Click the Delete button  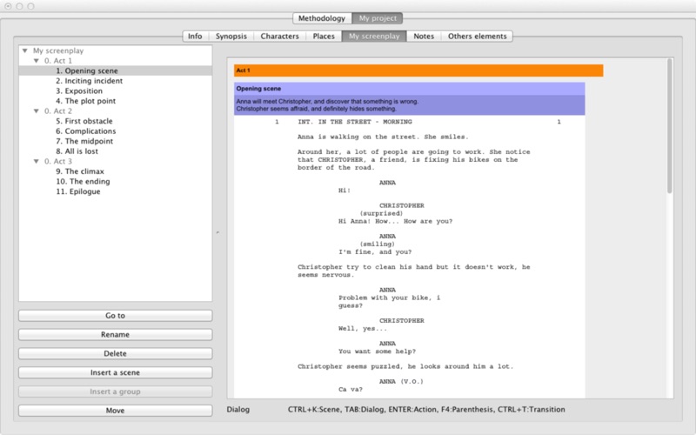point(116,354)
